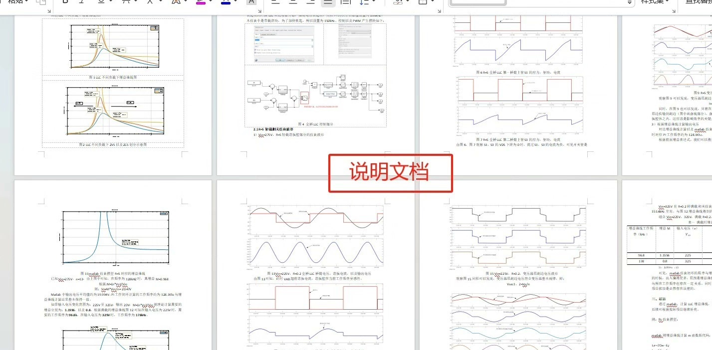Select the Simulink full-bridge LLC control diagram
The height and width of the screenshot is (350, 712).
(x=315, y=95)
